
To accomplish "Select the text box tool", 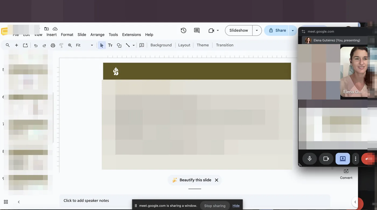I will click(x=110, y=45).
